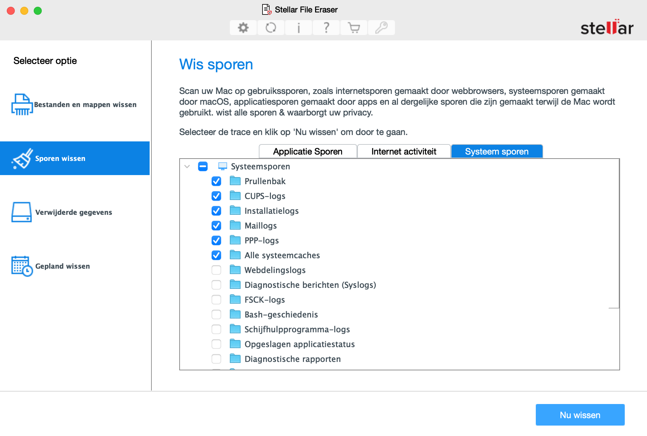Uncheck the Prullenbak checkbox

[216, 181]
